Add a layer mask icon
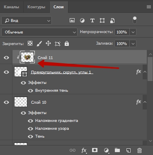 click(95, 150)
